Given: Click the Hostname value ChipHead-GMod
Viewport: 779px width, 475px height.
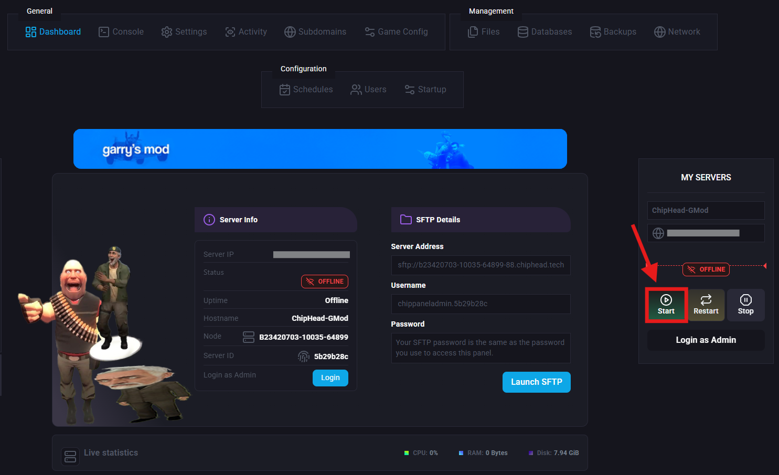Looking at the screenshot, I should pos(320,318).
